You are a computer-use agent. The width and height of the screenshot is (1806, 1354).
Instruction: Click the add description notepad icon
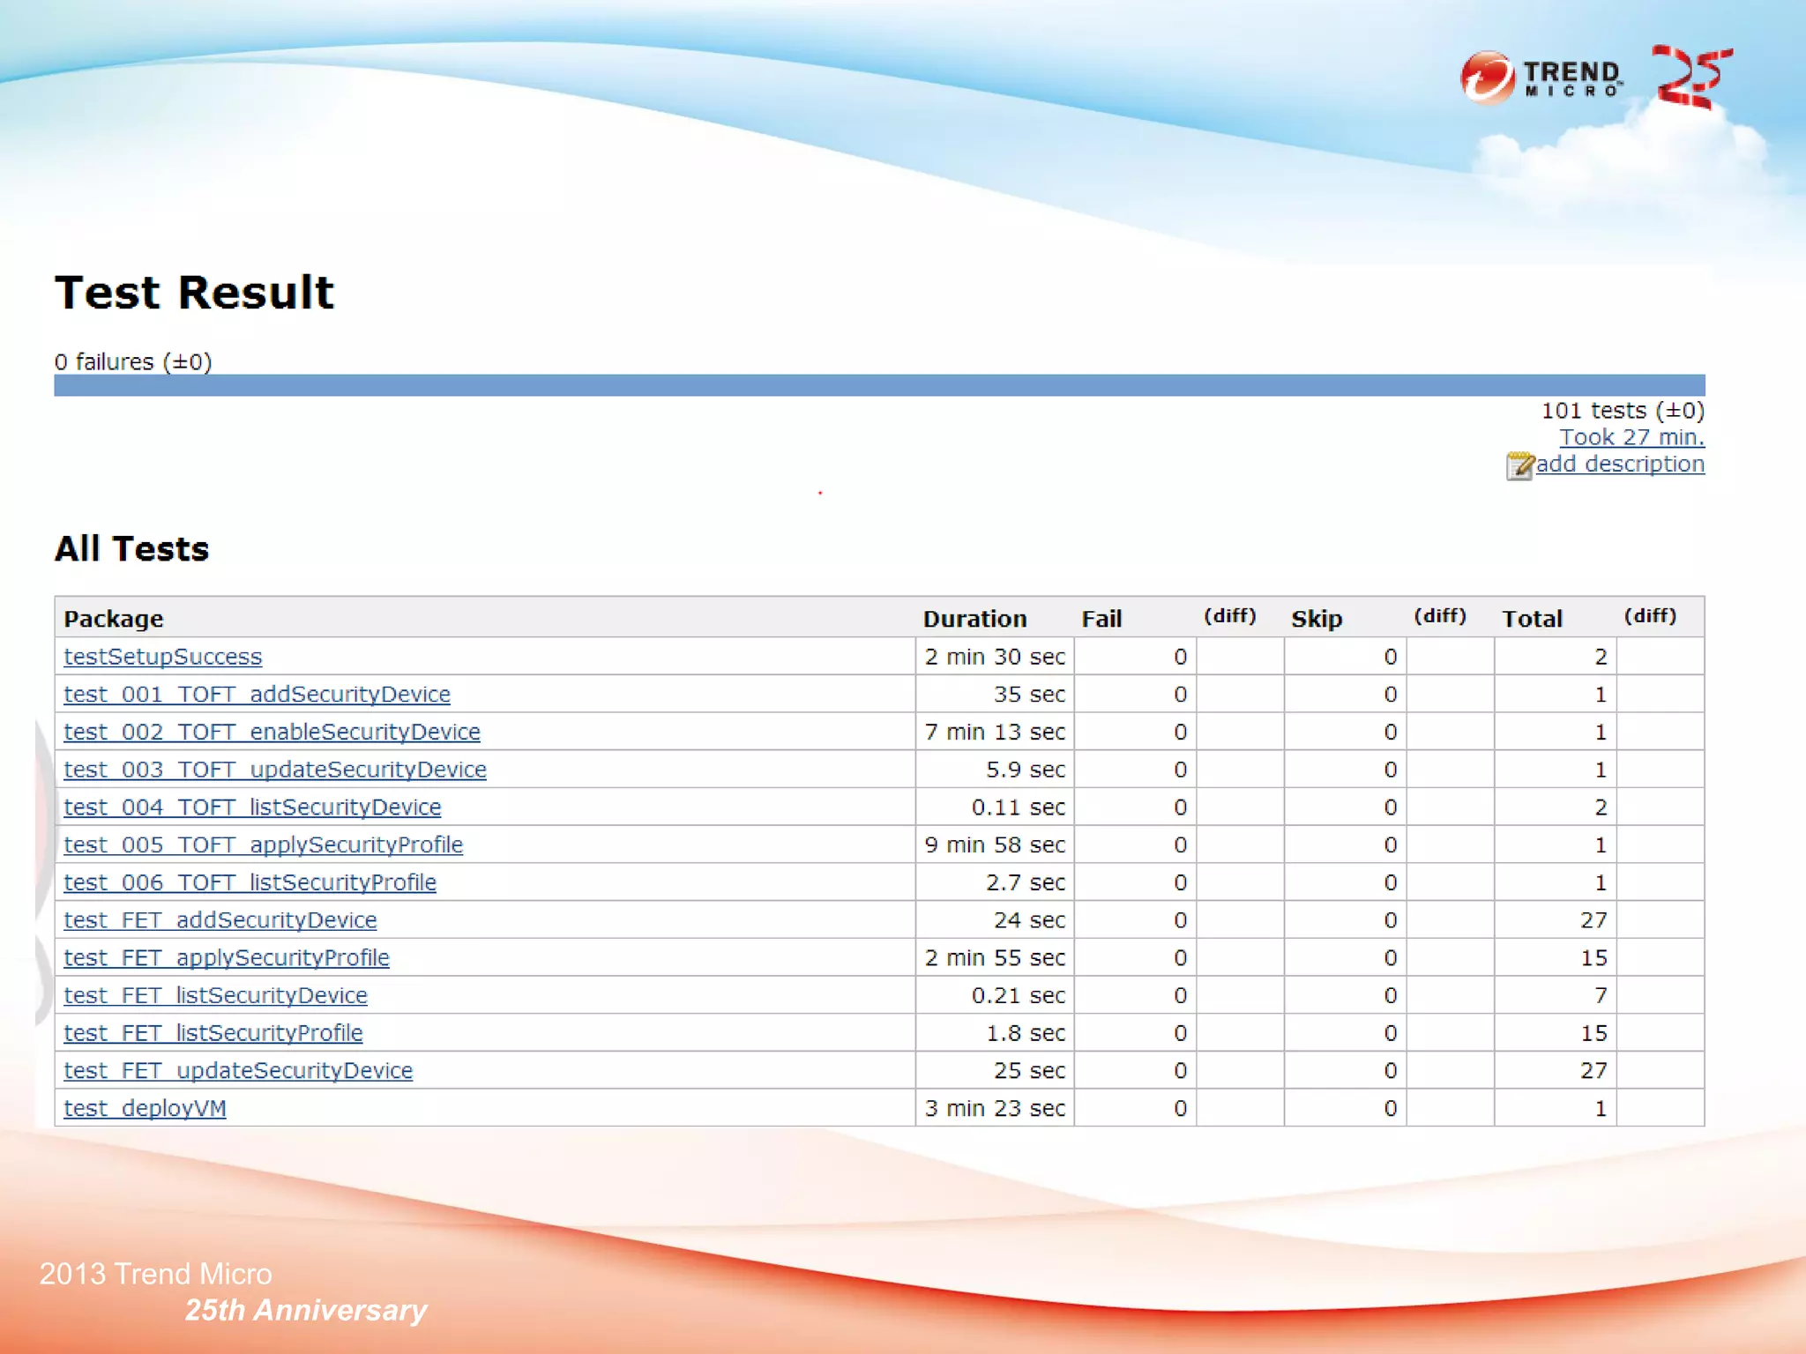(x=1519, y=465)
